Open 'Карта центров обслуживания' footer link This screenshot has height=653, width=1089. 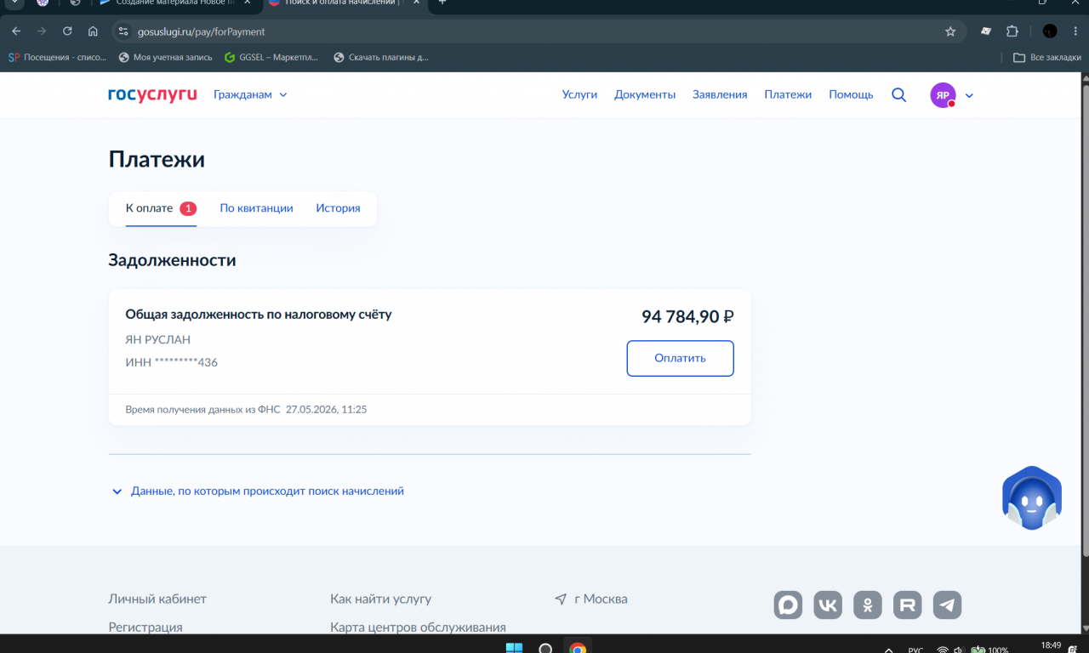click(x=418, y=627)
